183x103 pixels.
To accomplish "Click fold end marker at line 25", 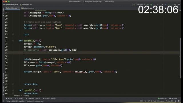I will 13,34.
